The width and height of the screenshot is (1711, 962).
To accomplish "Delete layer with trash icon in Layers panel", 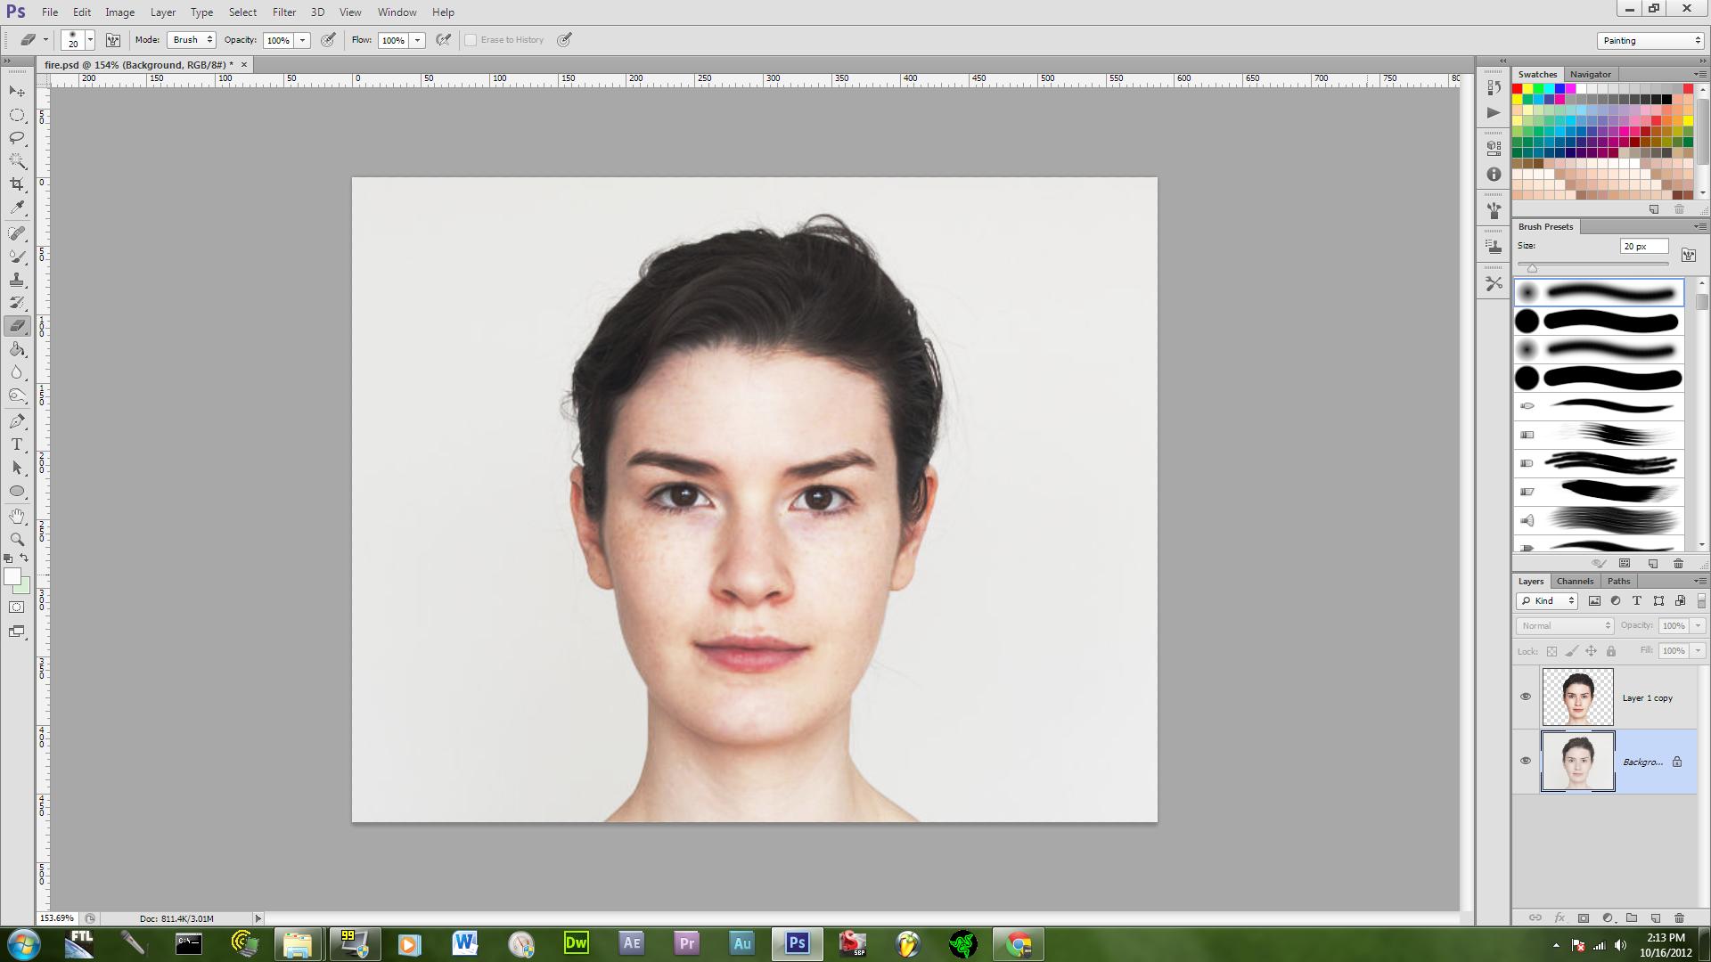I will coord(1679,917).
